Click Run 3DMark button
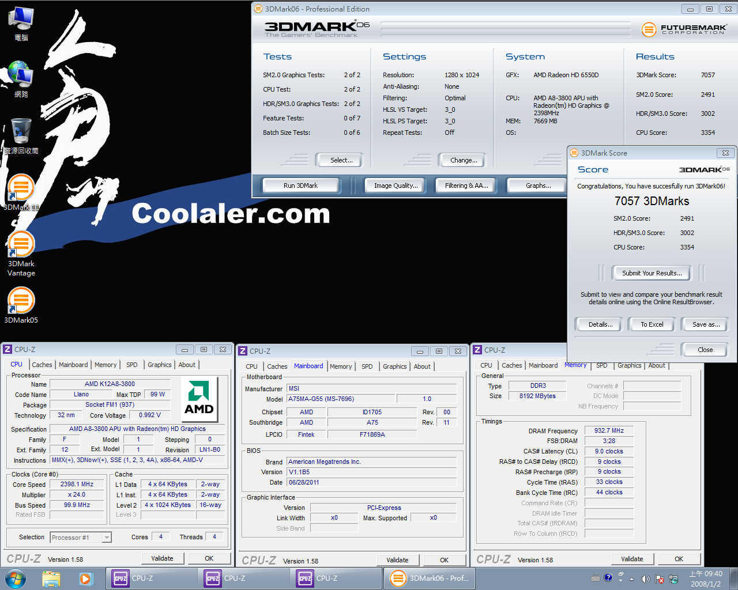The image size is (738, 590). point(301,186)
